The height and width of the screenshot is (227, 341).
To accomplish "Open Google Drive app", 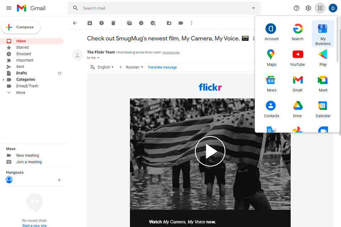I will pos(297,109).
